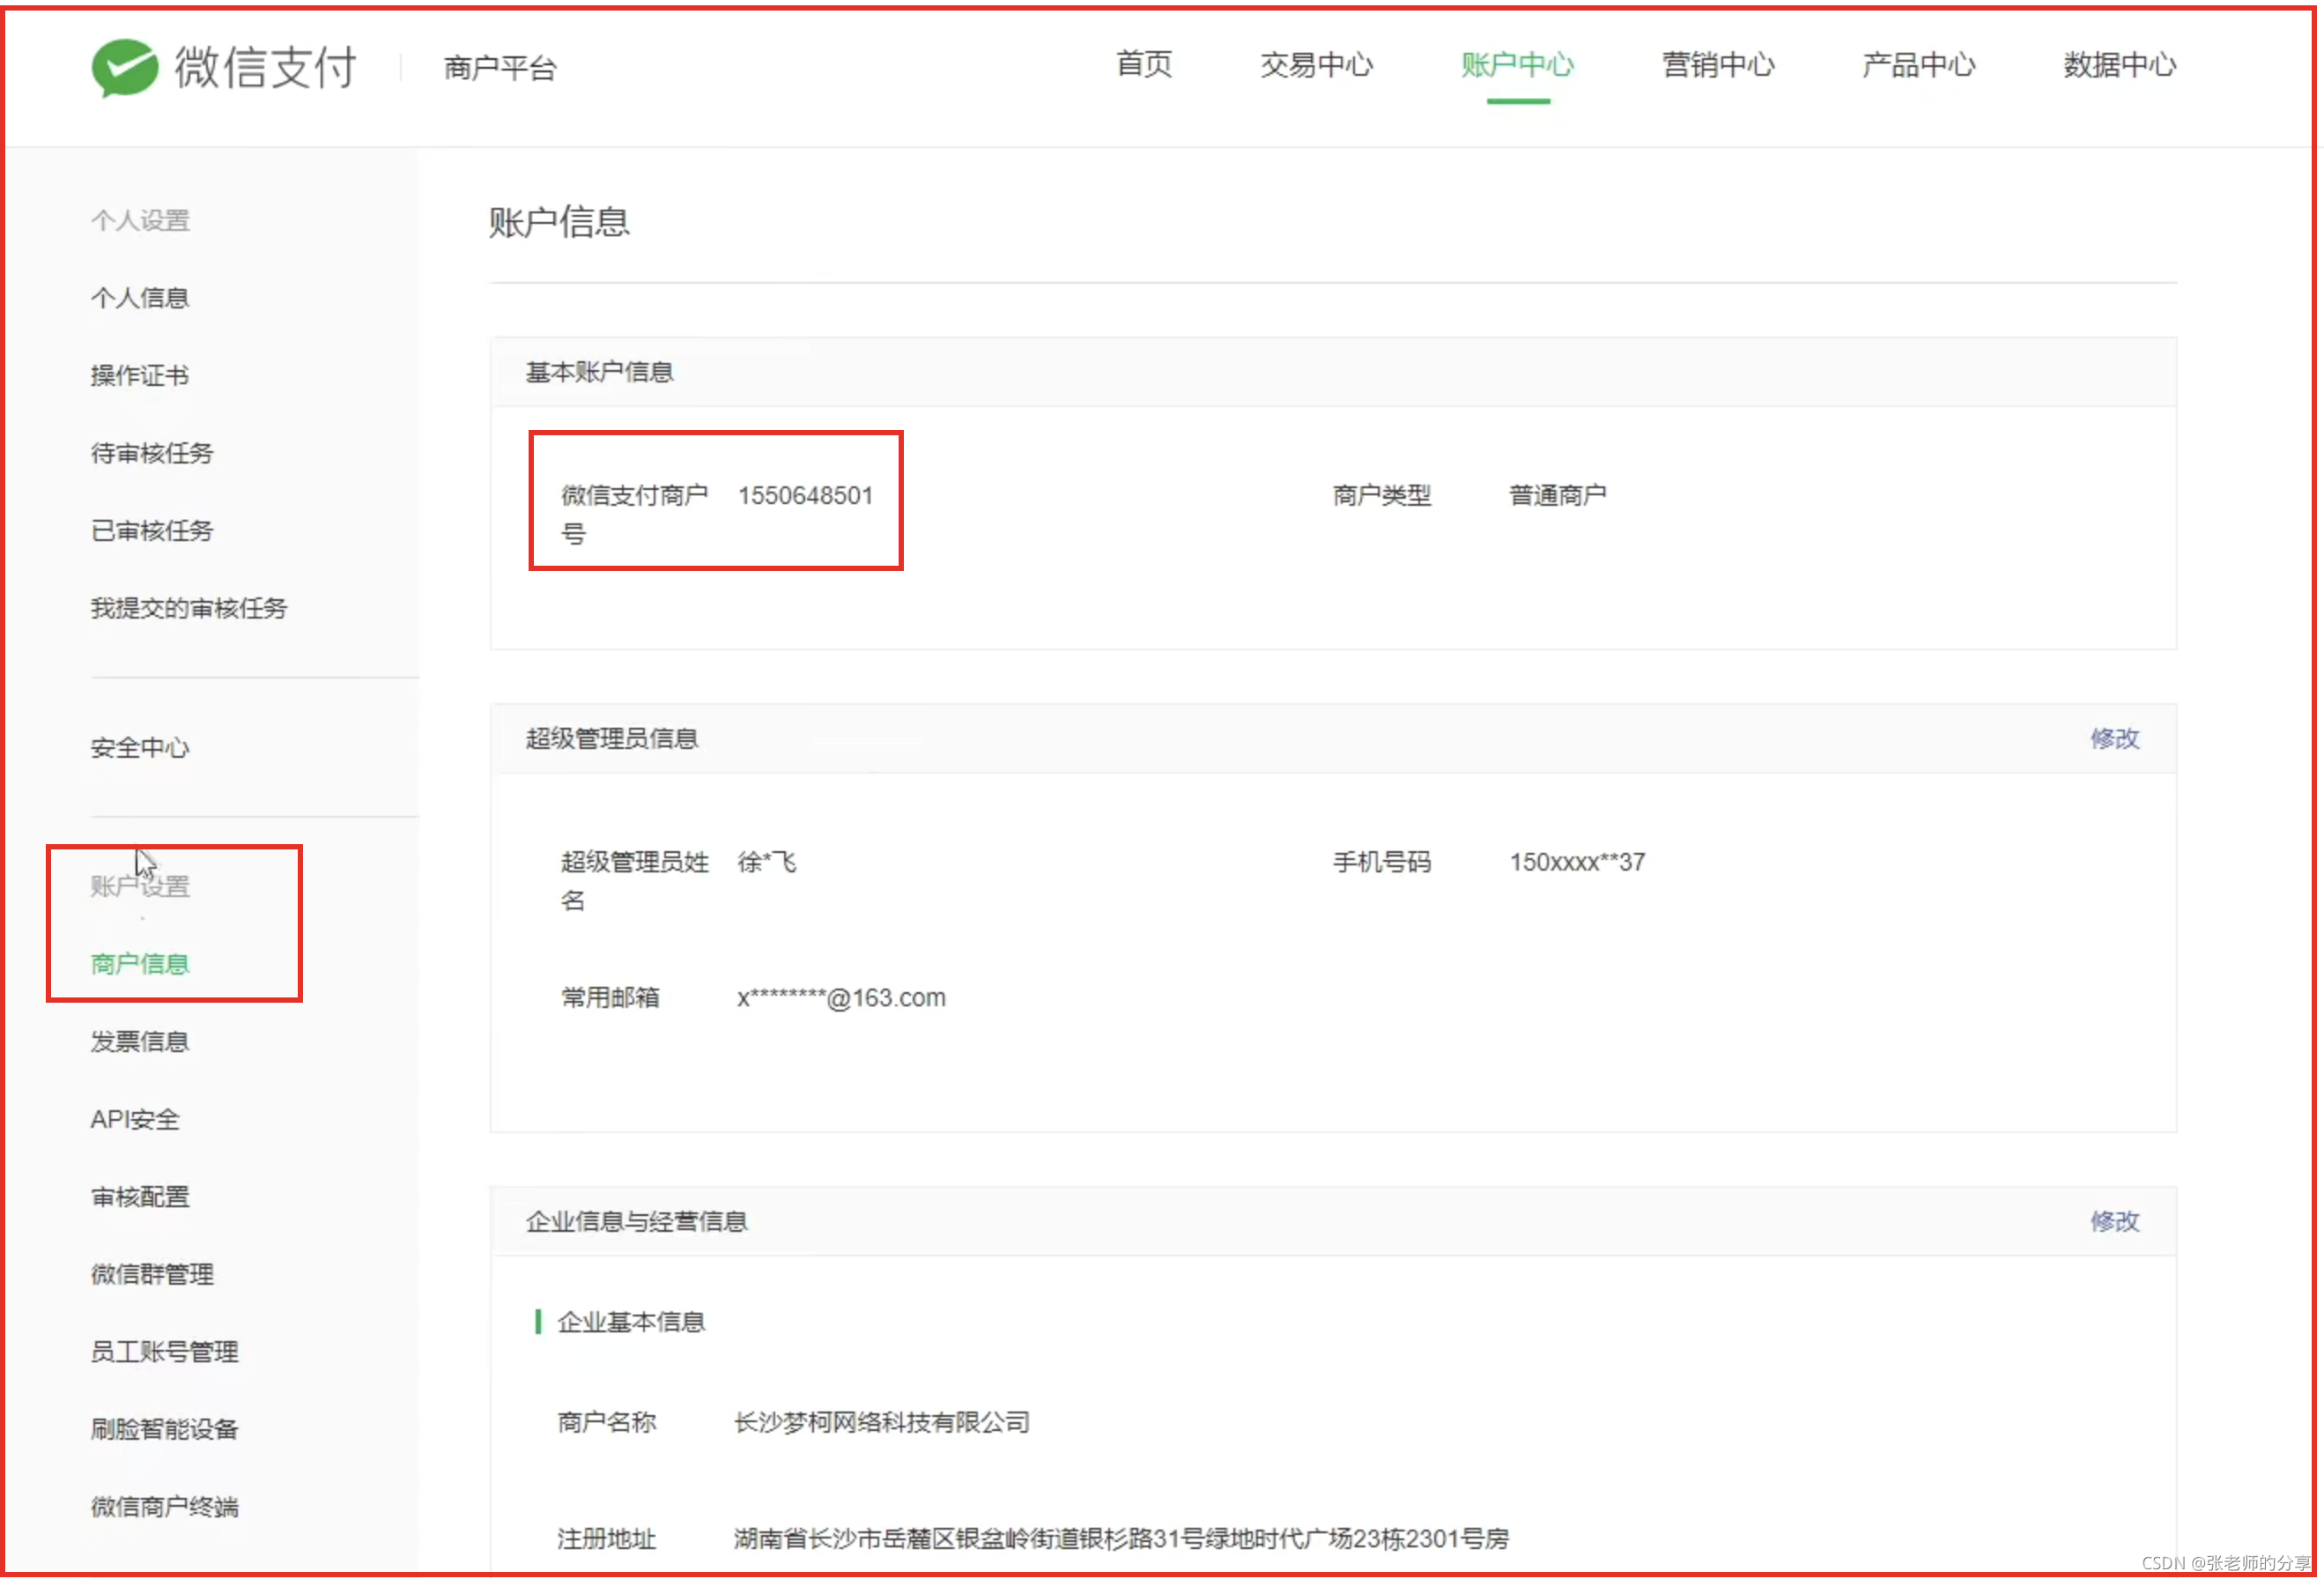The width and height of the screenshot is (2324, 1579).
Task: Open API安全 settings in sidebar
Action: point(135,1120)
